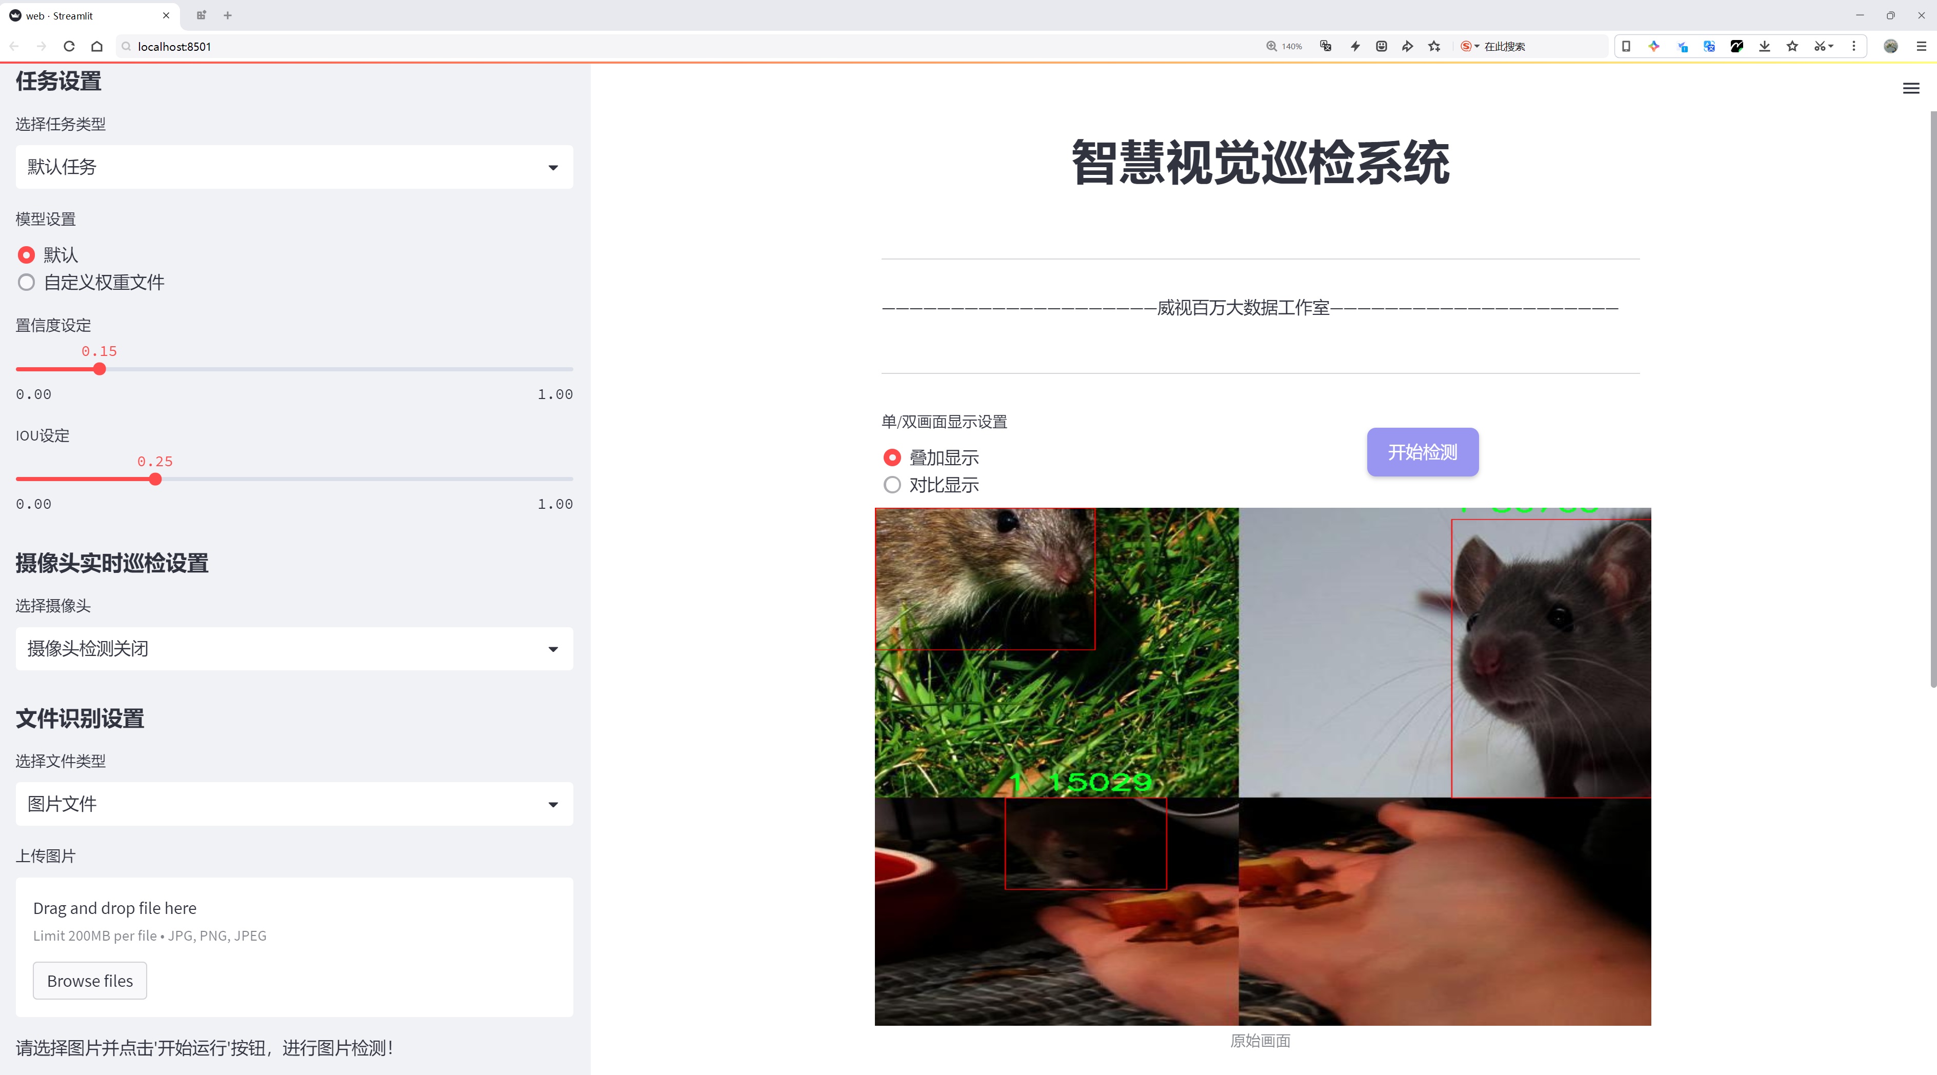Click the browser reload button
1937x1075 pixels.
coord(69,47)
